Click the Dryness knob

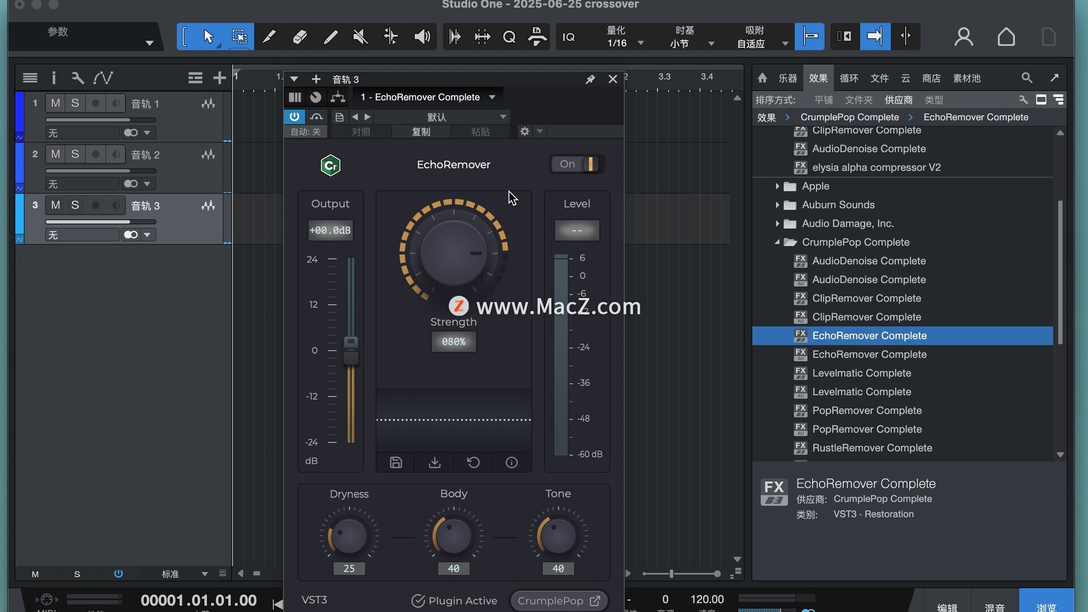[349, 535]
